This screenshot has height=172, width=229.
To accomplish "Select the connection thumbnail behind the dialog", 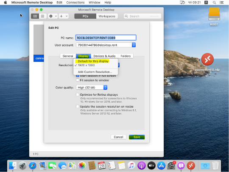I will (39, 43).
